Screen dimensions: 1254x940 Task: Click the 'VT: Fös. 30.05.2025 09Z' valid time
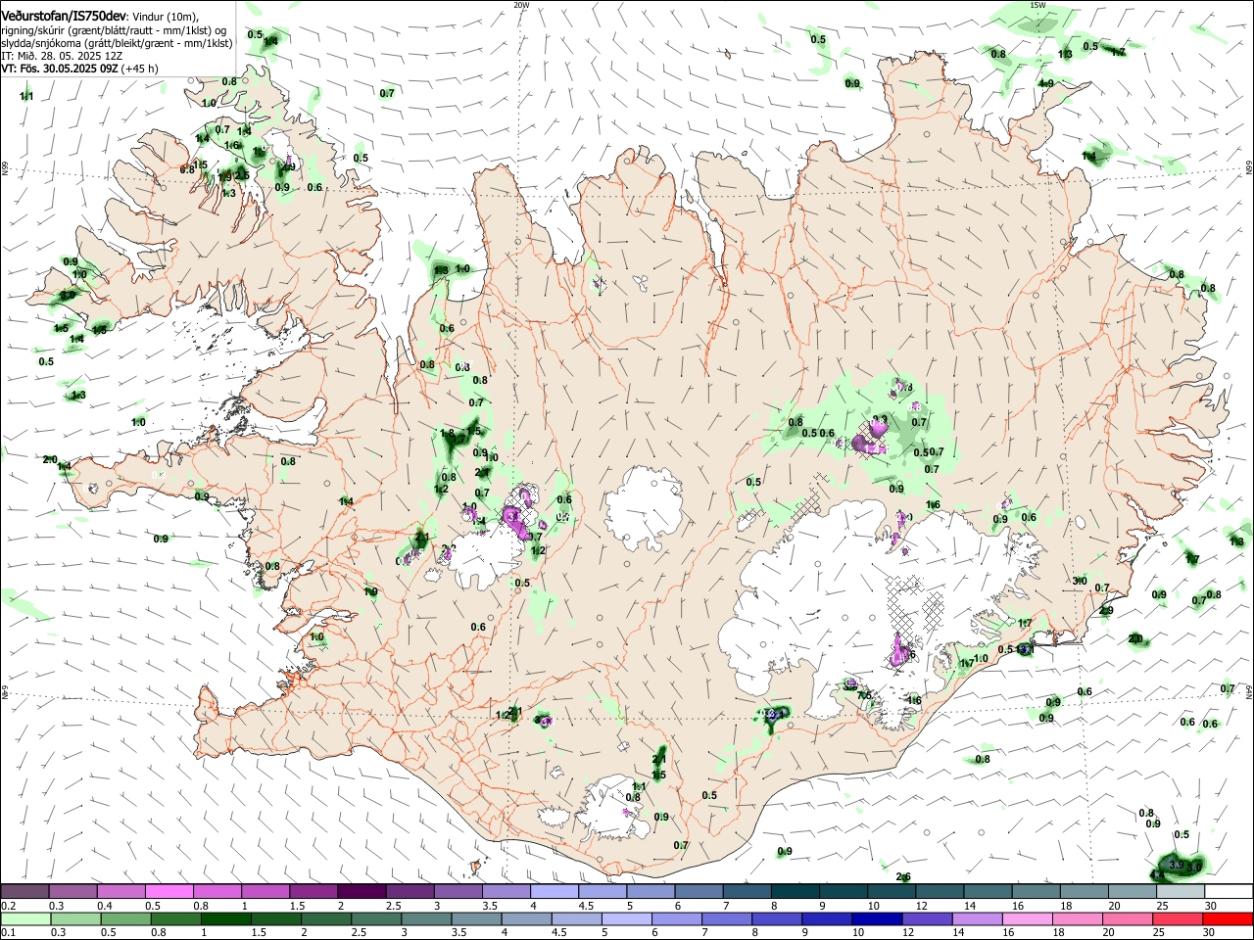pyautogui.click(x=60, y=70)
